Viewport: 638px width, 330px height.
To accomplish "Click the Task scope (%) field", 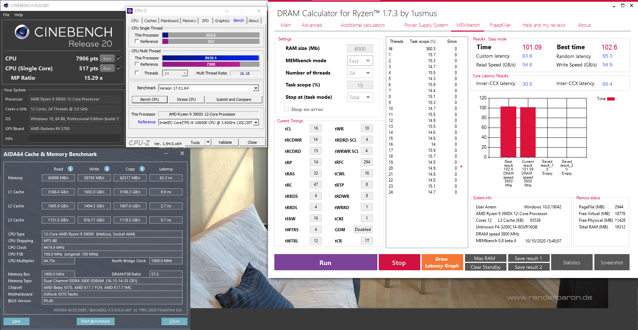I will [360, 85].
